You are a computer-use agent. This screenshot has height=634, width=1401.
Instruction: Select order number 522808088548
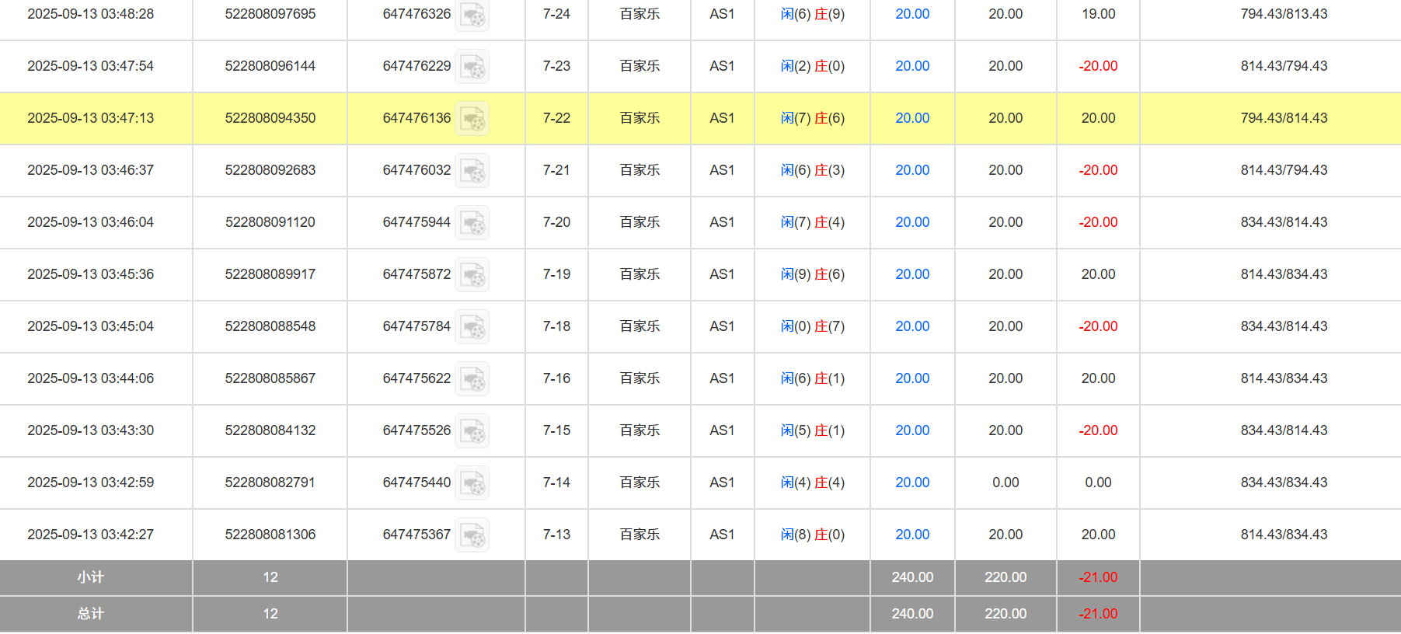coord(270,326)
